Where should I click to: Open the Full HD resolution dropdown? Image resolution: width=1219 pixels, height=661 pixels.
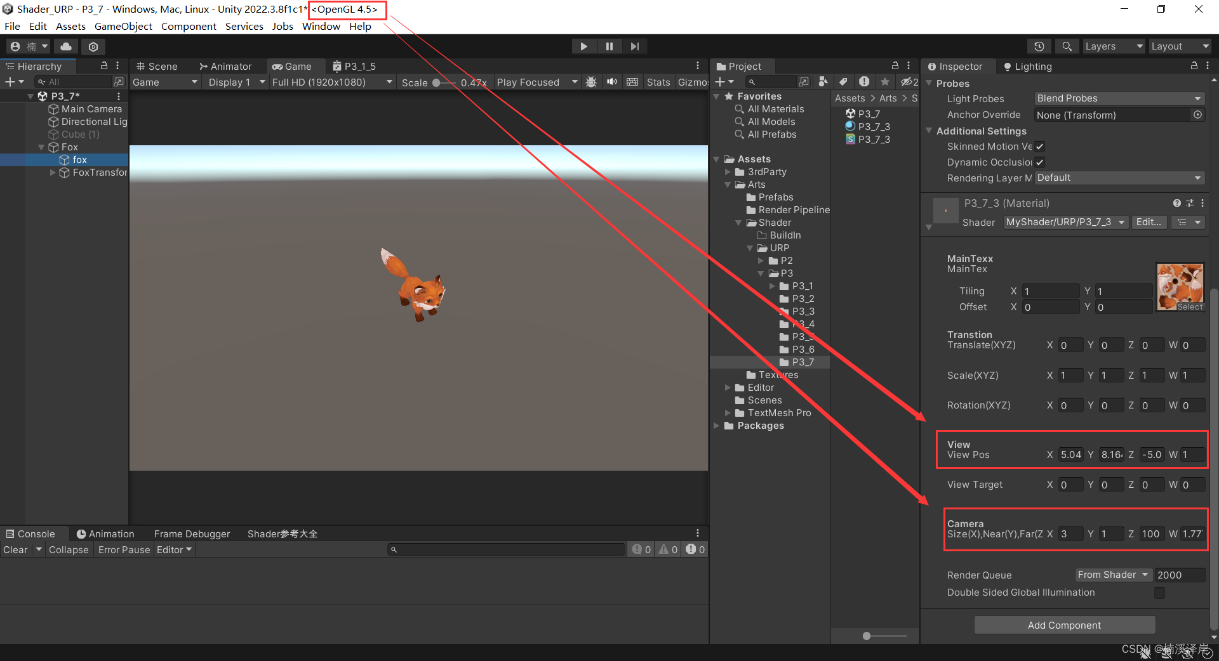click(x=331, y=82)
